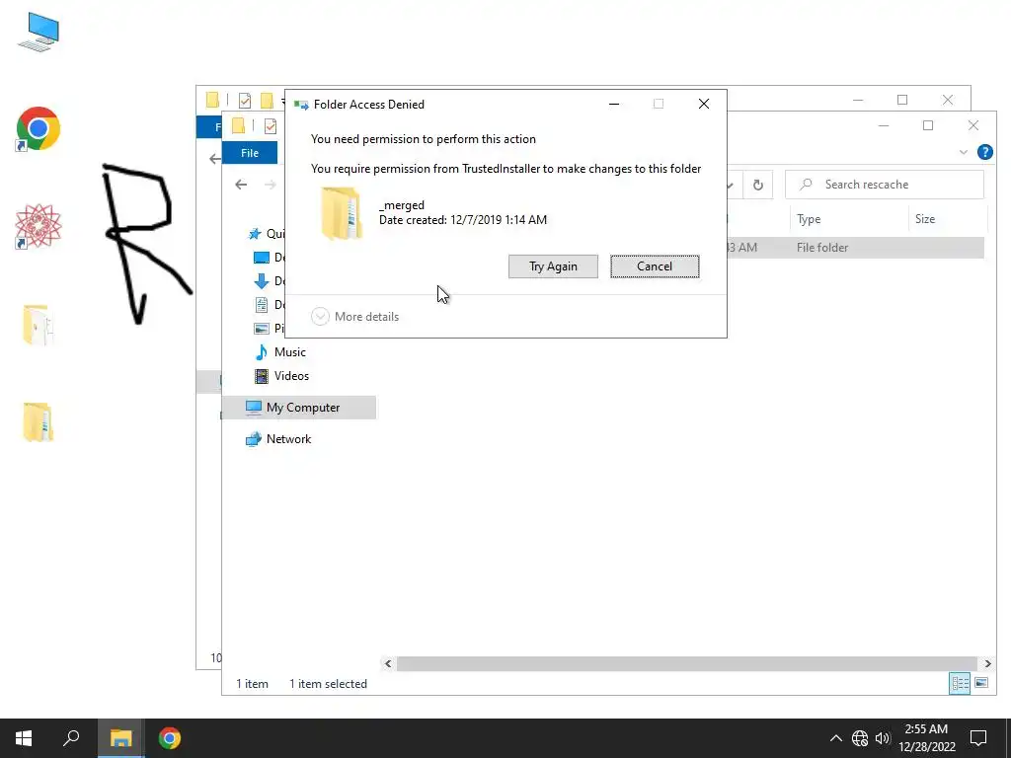The image size is (1011, 758).
Task: Click the back Explorer window's new folder icon
Action: pos(267,100)
